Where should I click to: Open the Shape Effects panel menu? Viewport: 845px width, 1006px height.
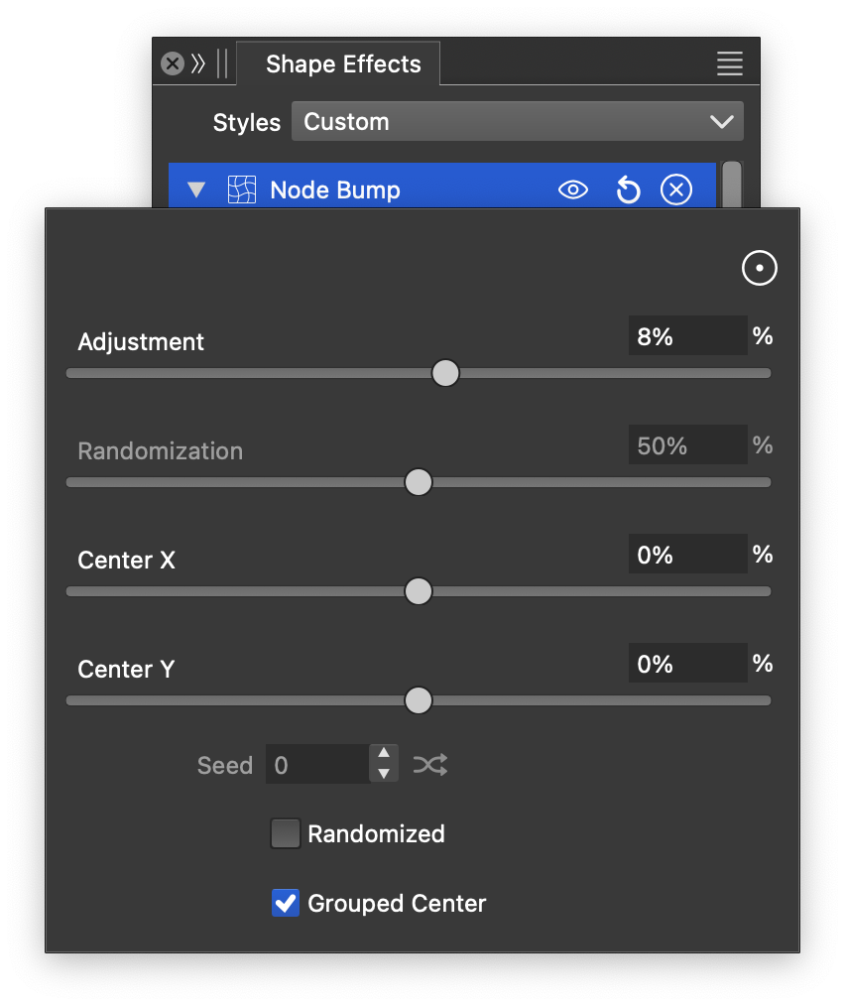pyautogui.click(x=730, y=64)
